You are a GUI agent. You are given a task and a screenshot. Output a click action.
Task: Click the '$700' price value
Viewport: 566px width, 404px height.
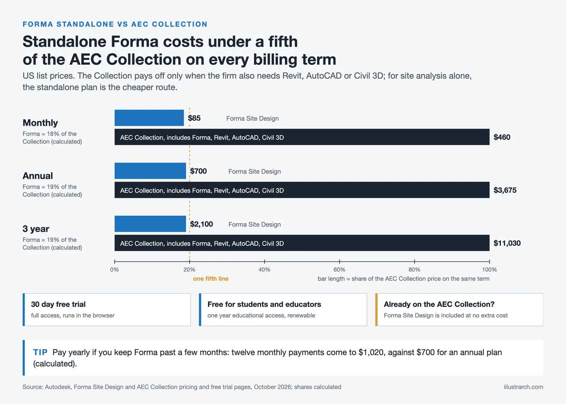pos(198,171)
